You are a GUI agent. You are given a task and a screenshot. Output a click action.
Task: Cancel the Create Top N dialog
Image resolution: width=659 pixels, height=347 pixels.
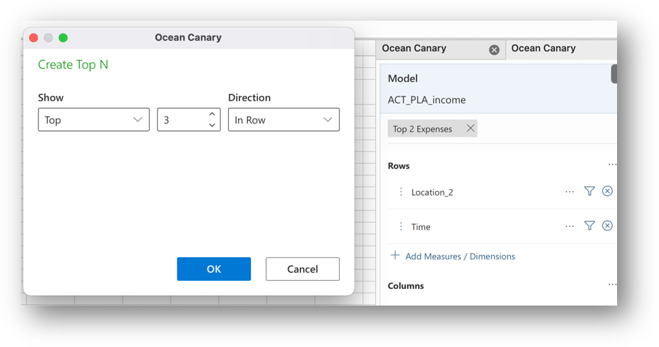(x=302, y=269)
